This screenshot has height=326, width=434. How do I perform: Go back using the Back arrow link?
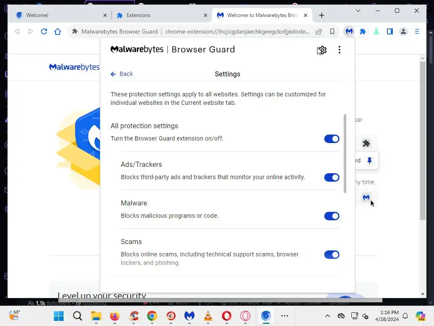[x=122, y=74]
